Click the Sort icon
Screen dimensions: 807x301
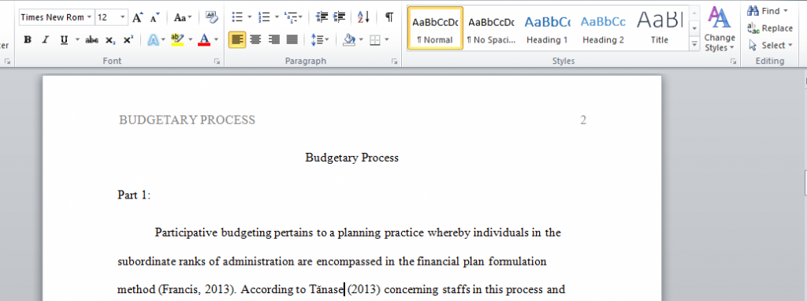364,17
